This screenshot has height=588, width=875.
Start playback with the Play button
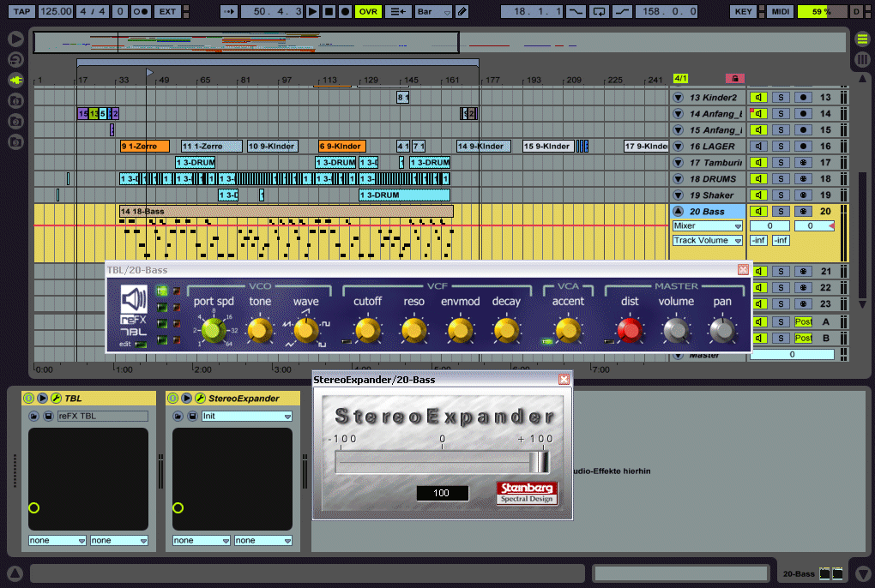point(312,11)
